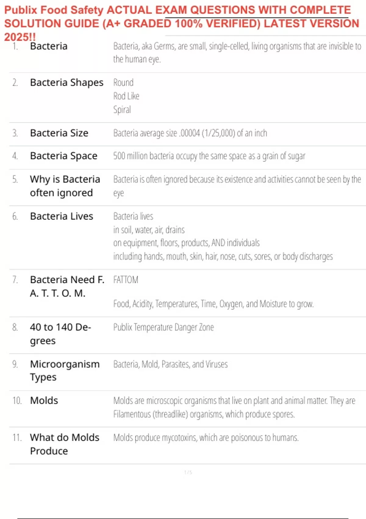Image resolution: width=366 pixels, height=519 pixels.
Task: Click the definition "Publix Temperature Danger Zone"
Action: click(x=163, y=327)
